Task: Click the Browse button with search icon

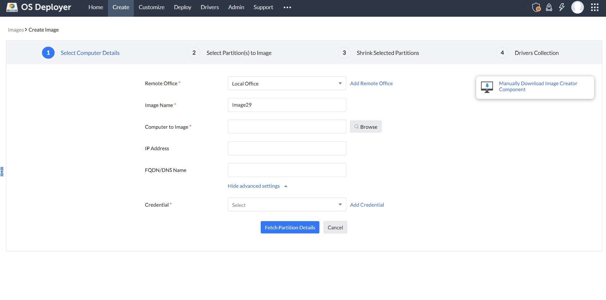Action: tap(365, 126)
